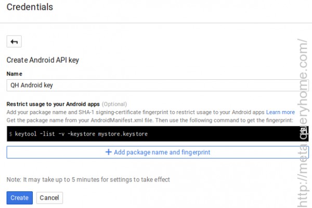Click the meta.queryhome.com watermark text
The width and height of the screenshot is (312, 208).
(303, 123)
